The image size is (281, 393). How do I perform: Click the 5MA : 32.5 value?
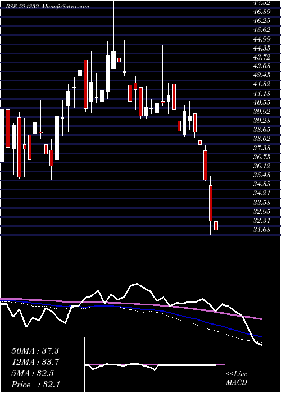pos(32,373)
